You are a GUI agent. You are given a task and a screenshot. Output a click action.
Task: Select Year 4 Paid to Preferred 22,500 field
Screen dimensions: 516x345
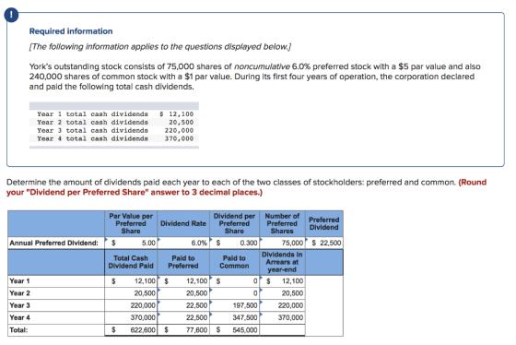183,318
